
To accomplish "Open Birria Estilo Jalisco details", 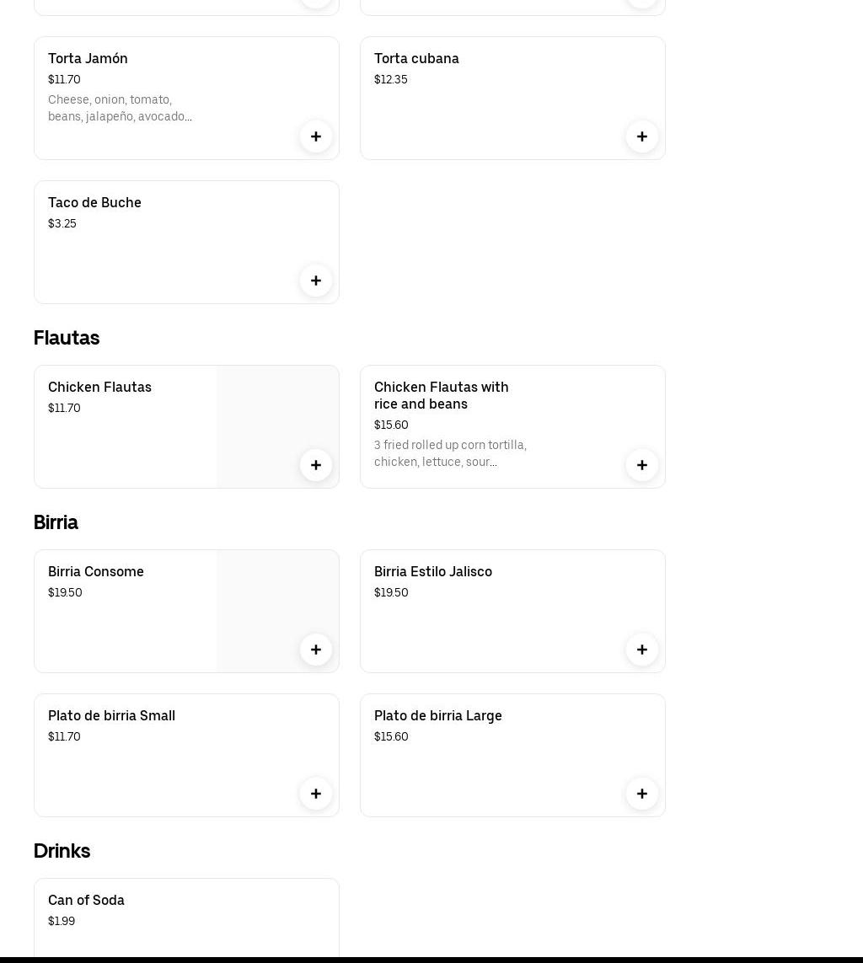I will tap(433, 571).
